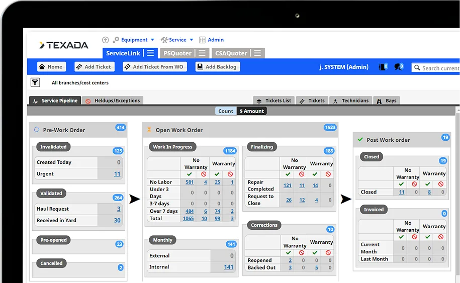This screenshot has width=460, height=283.
Task: Click the Cancelled 2 badge
Action: (121, 267)
